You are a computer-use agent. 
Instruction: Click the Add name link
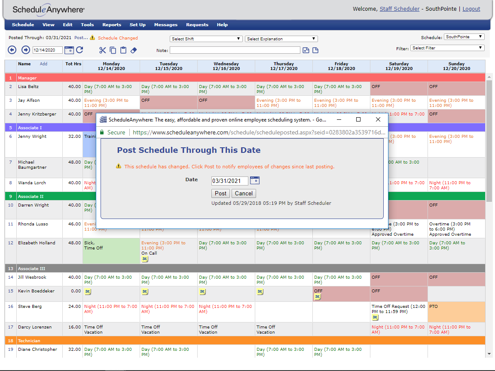[43, 64]
